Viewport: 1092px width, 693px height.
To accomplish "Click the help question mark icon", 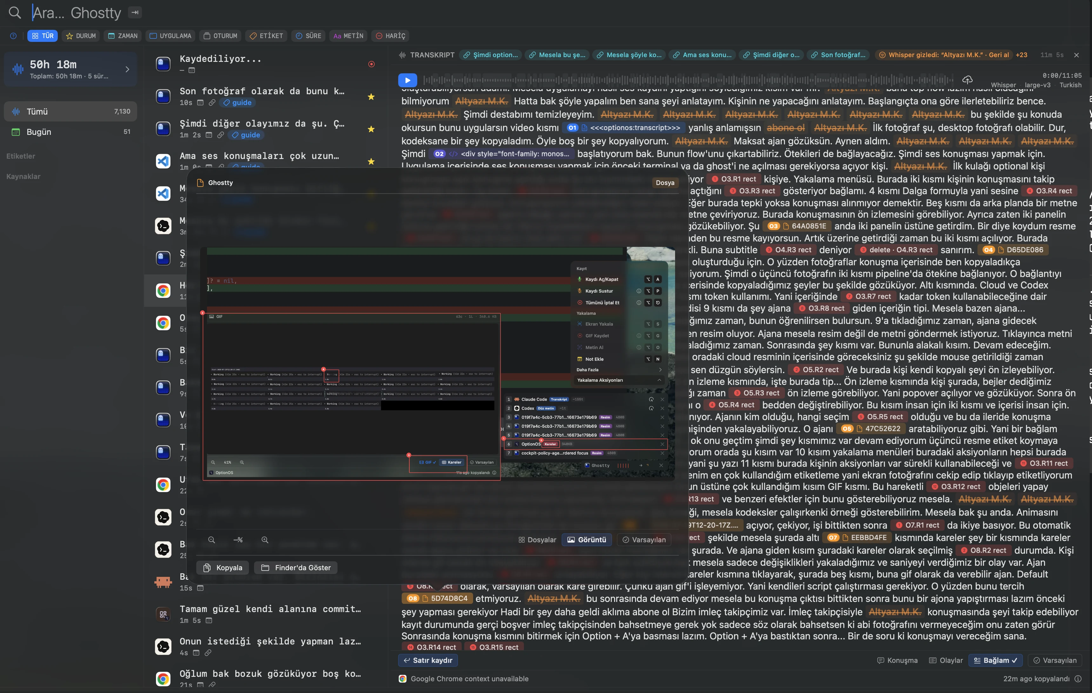I will (13, 36).
